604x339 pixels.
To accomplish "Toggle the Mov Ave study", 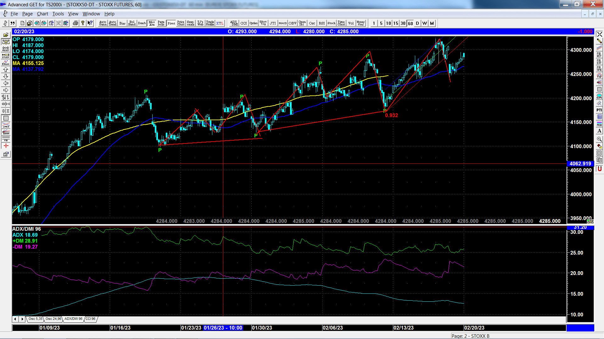I will (152, 23).
